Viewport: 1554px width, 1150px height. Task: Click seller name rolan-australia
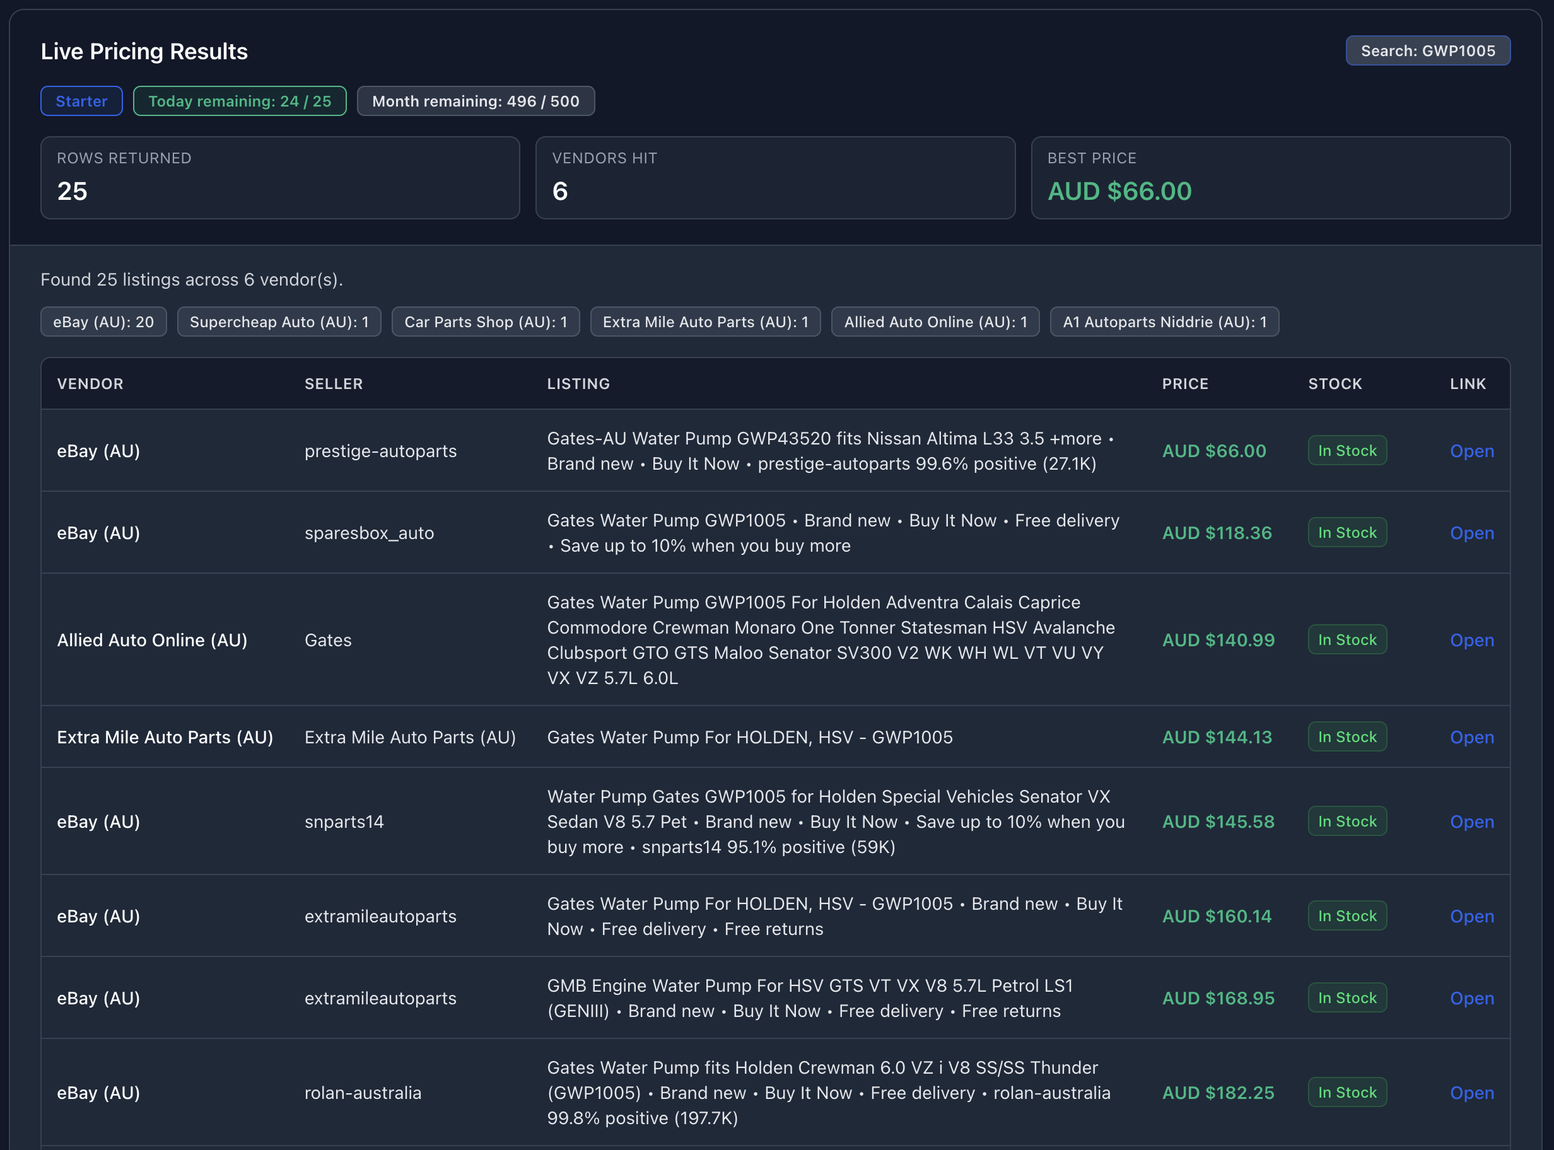(363, 1094)
